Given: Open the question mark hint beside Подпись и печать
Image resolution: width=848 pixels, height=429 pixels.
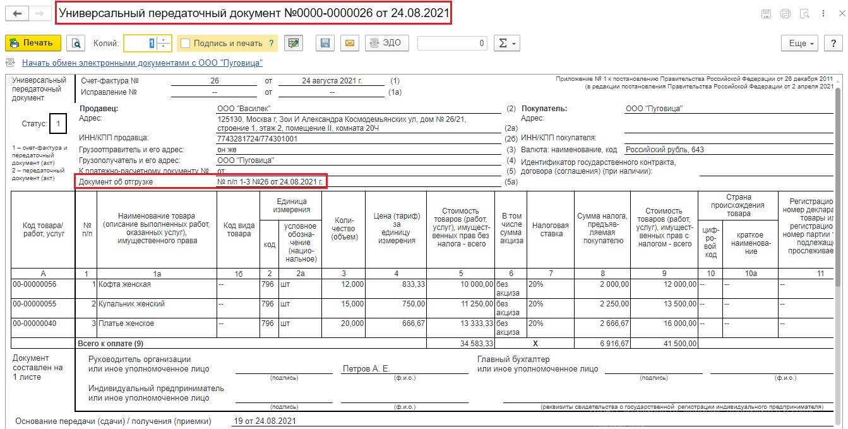Looking at the screenshot, I should (x=272, y=43).
